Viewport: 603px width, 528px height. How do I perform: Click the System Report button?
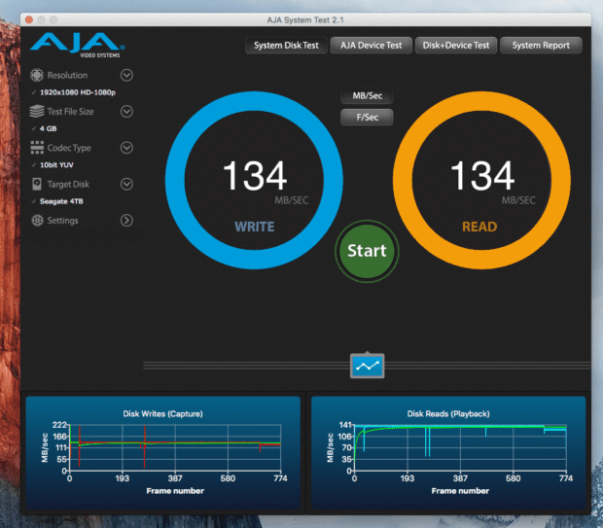tap(543, 46)
